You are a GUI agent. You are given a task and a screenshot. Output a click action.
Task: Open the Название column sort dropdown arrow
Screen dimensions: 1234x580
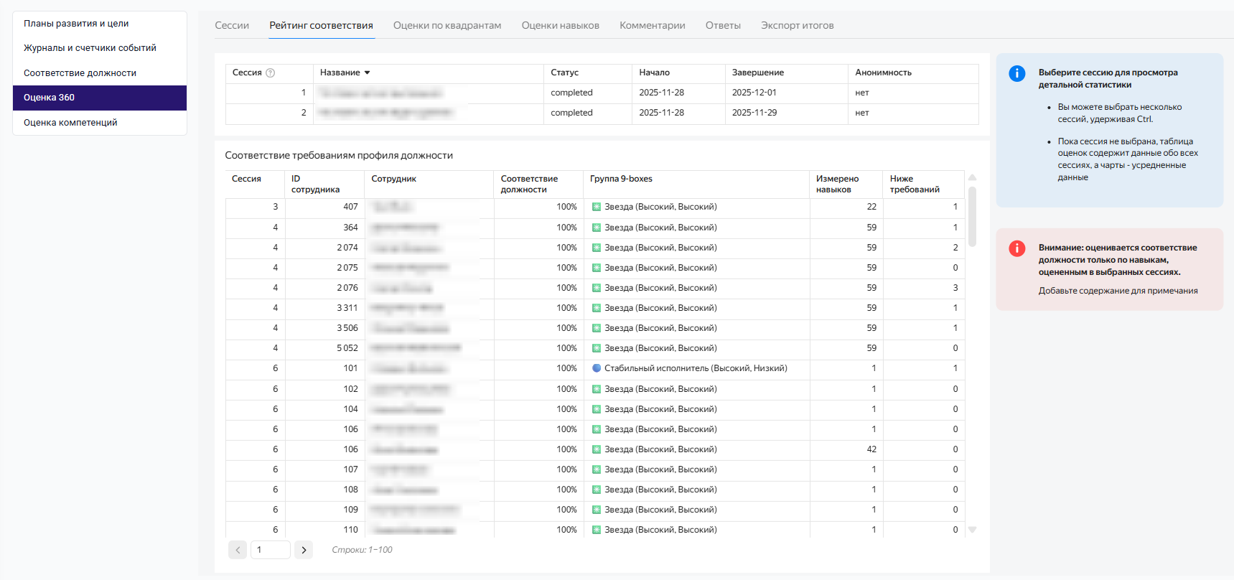(368, 72)
